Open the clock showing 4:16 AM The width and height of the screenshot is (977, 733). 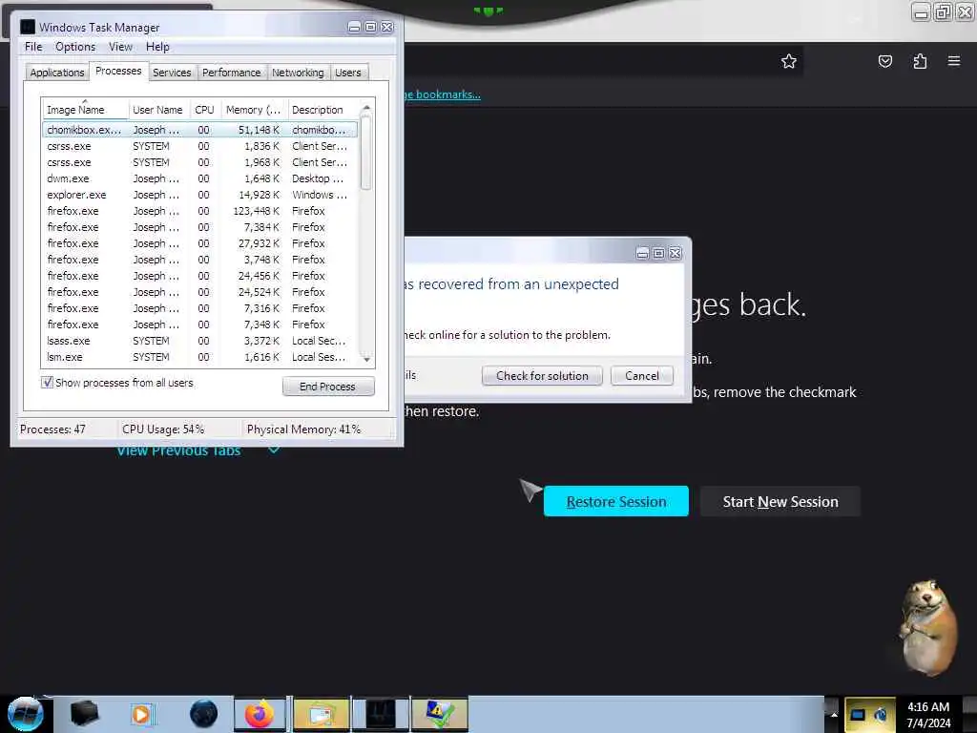(x=928, y=715)
